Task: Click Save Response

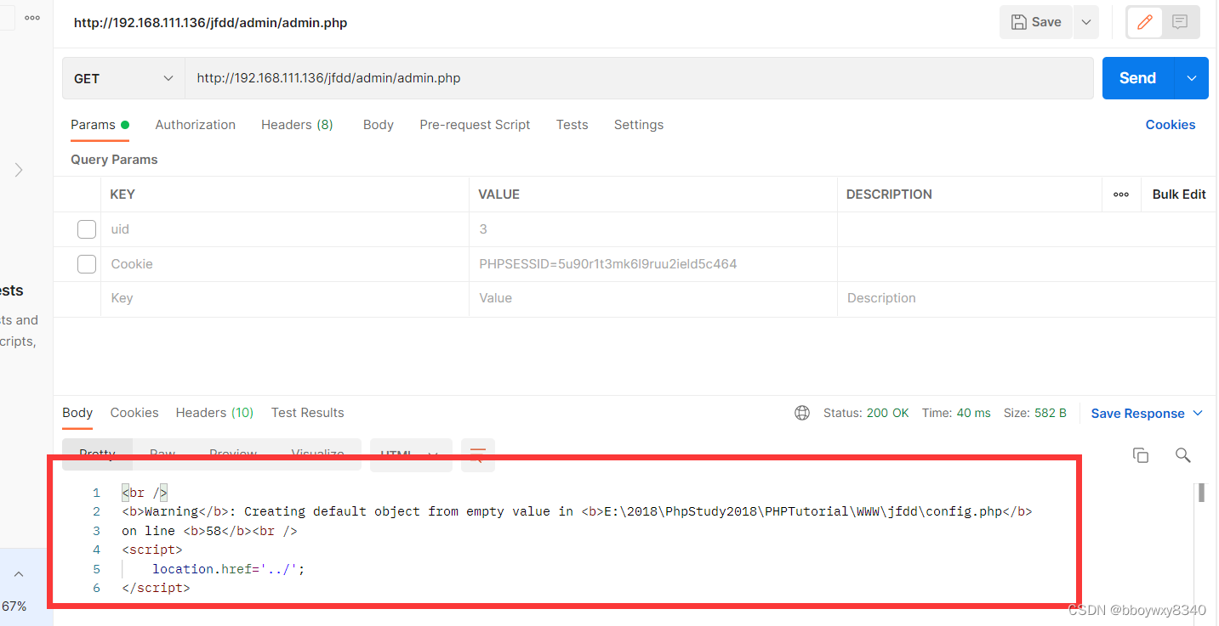Action: (x=1137, y=414)
